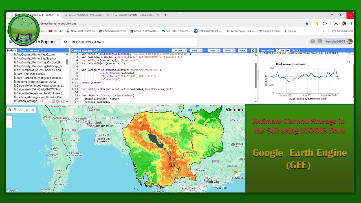Image resolution: width=361 pixels, height=203 pixels.
Task: Click the Run button
Action: coord(212,50)
